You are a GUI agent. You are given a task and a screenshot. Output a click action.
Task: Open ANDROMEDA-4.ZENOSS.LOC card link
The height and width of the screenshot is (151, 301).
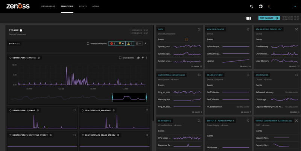click(x=172, y=75)
